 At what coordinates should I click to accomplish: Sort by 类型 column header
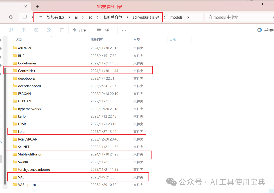(137, 40)
